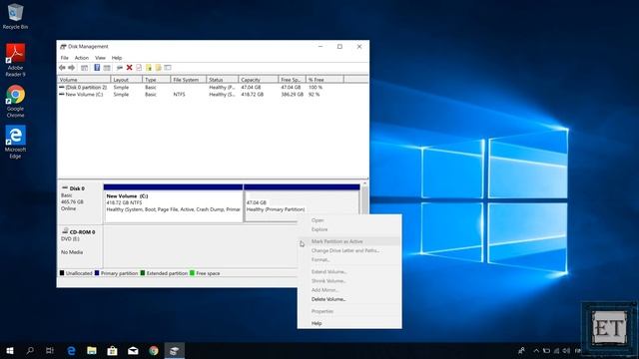This screenshot has width=639, height=359.
Task: Click the Open context menu entry
Action: pos(349,220)
